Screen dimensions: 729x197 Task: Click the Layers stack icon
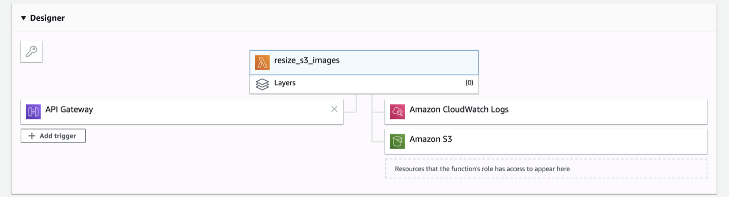coord(262,84)
